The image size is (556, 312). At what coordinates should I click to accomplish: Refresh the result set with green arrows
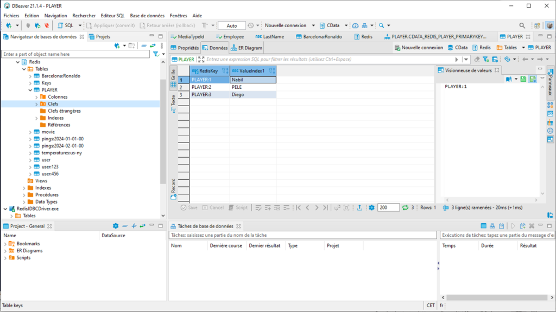tap(405, 207)
